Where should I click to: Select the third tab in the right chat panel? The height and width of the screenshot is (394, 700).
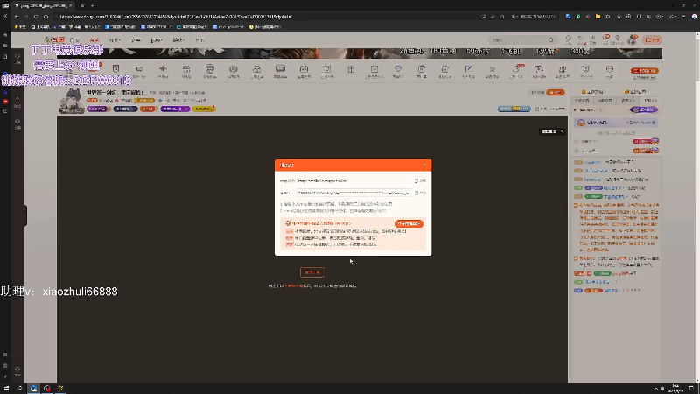tap(627, 101)
